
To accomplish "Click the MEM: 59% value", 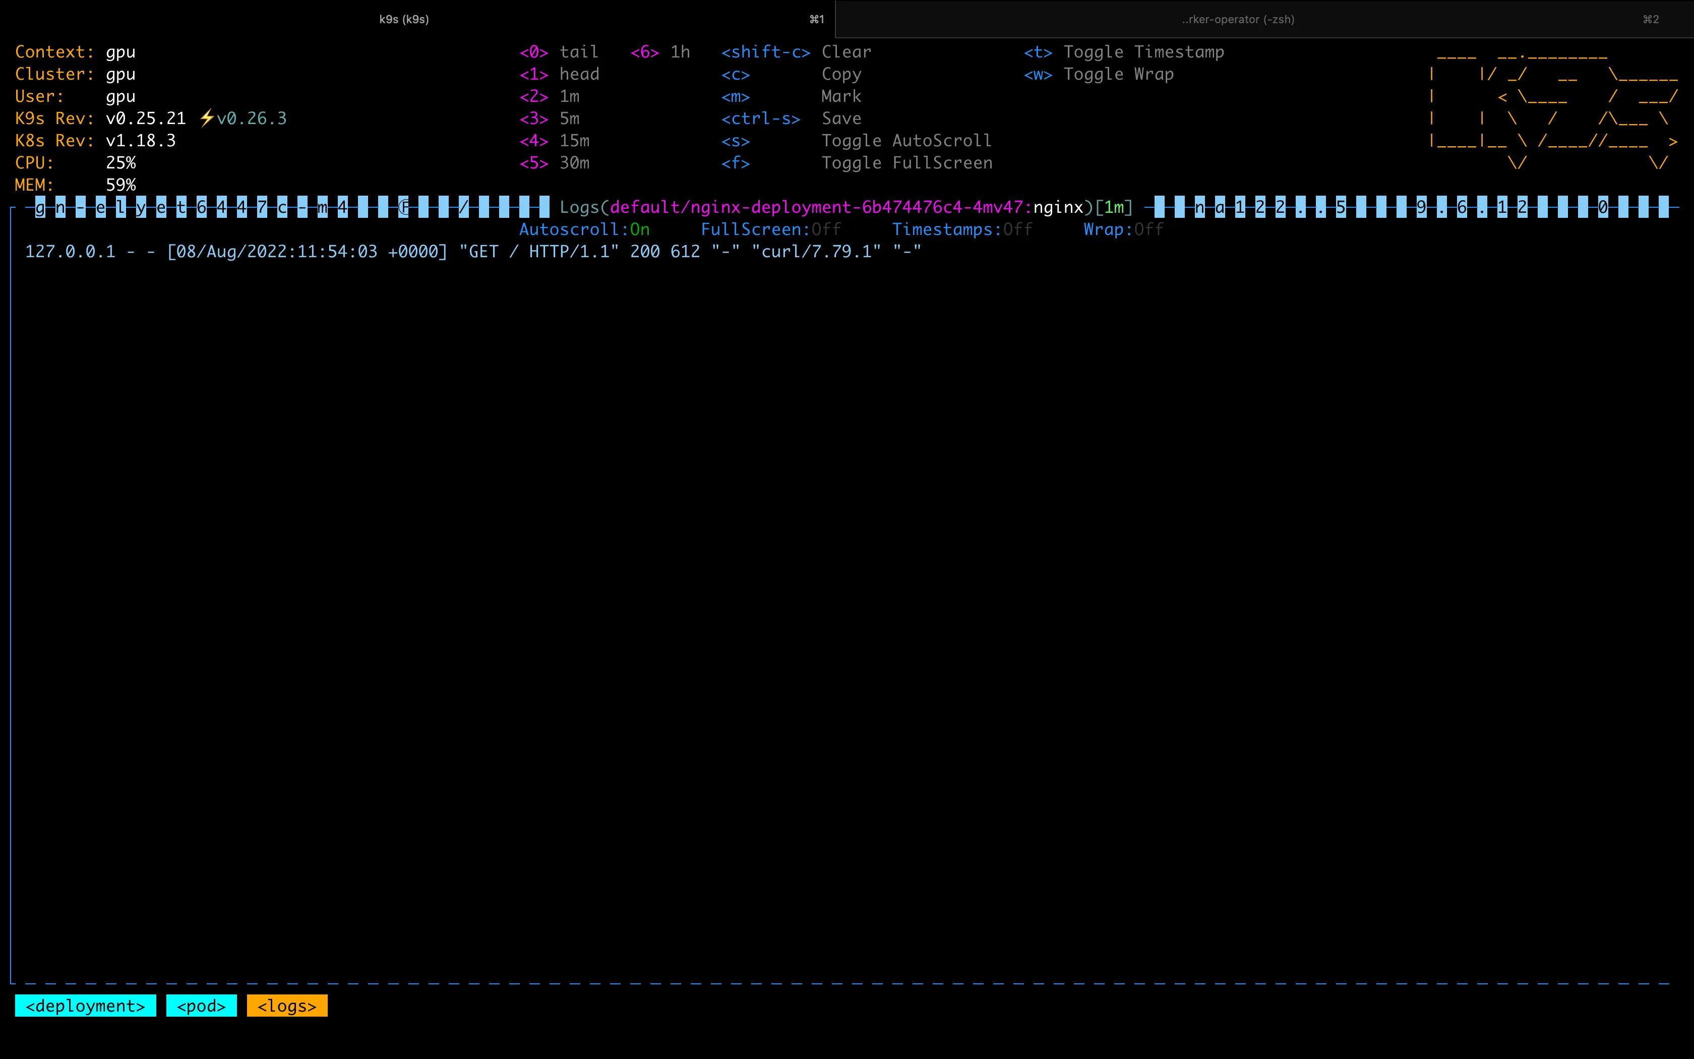I will point(120,185).
